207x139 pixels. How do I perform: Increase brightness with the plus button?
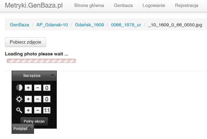pyautogui.click(x=28, y=99)
